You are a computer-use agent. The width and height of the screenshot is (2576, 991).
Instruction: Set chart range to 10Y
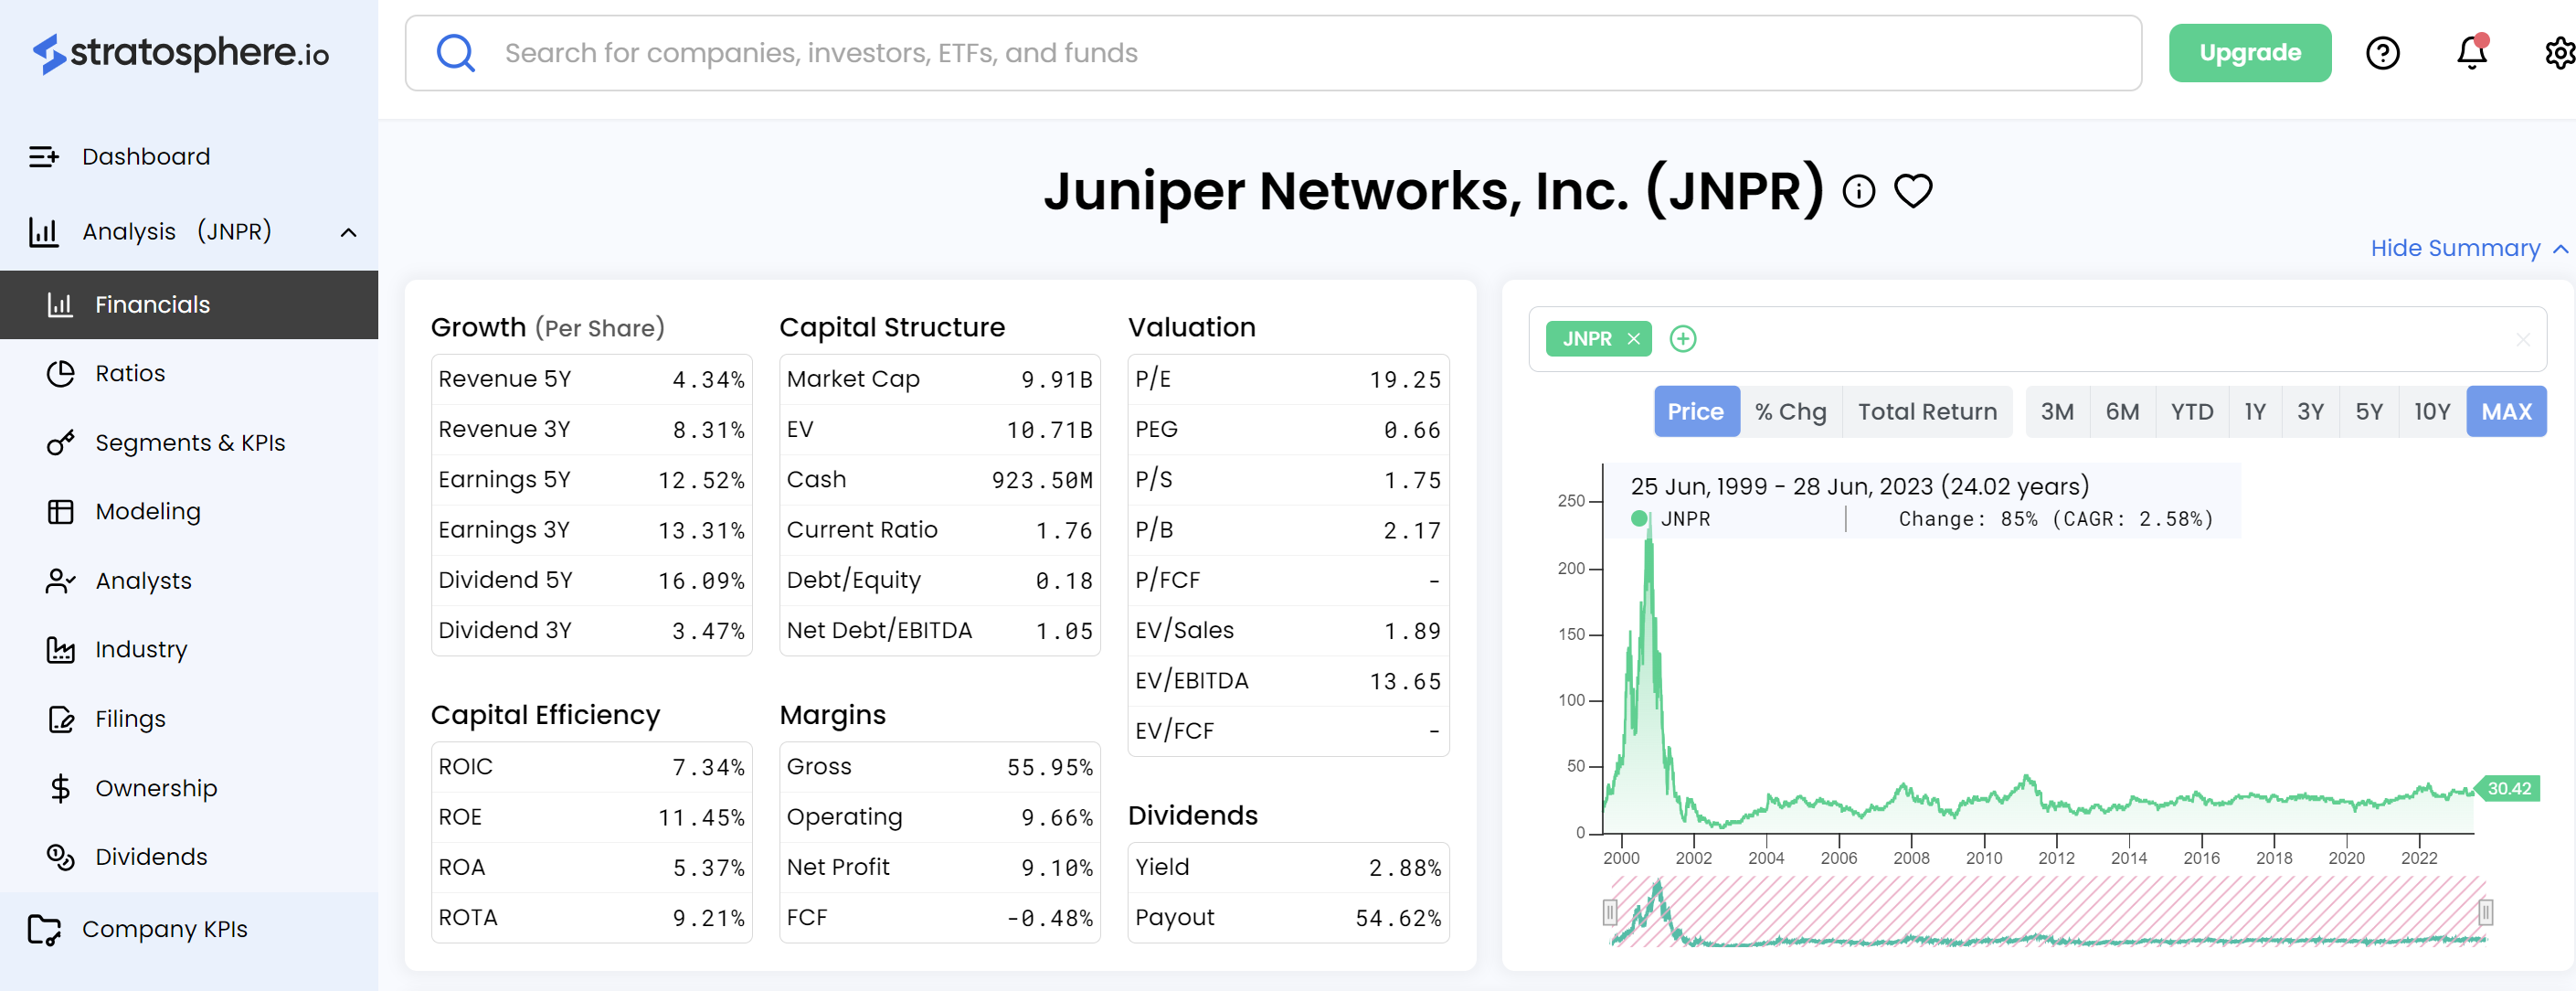(2431, 411)
